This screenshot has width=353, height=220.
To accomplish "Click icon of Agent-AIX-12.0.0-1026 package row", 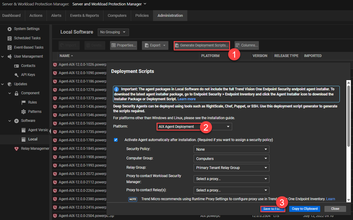I will [x=55, y=65].
